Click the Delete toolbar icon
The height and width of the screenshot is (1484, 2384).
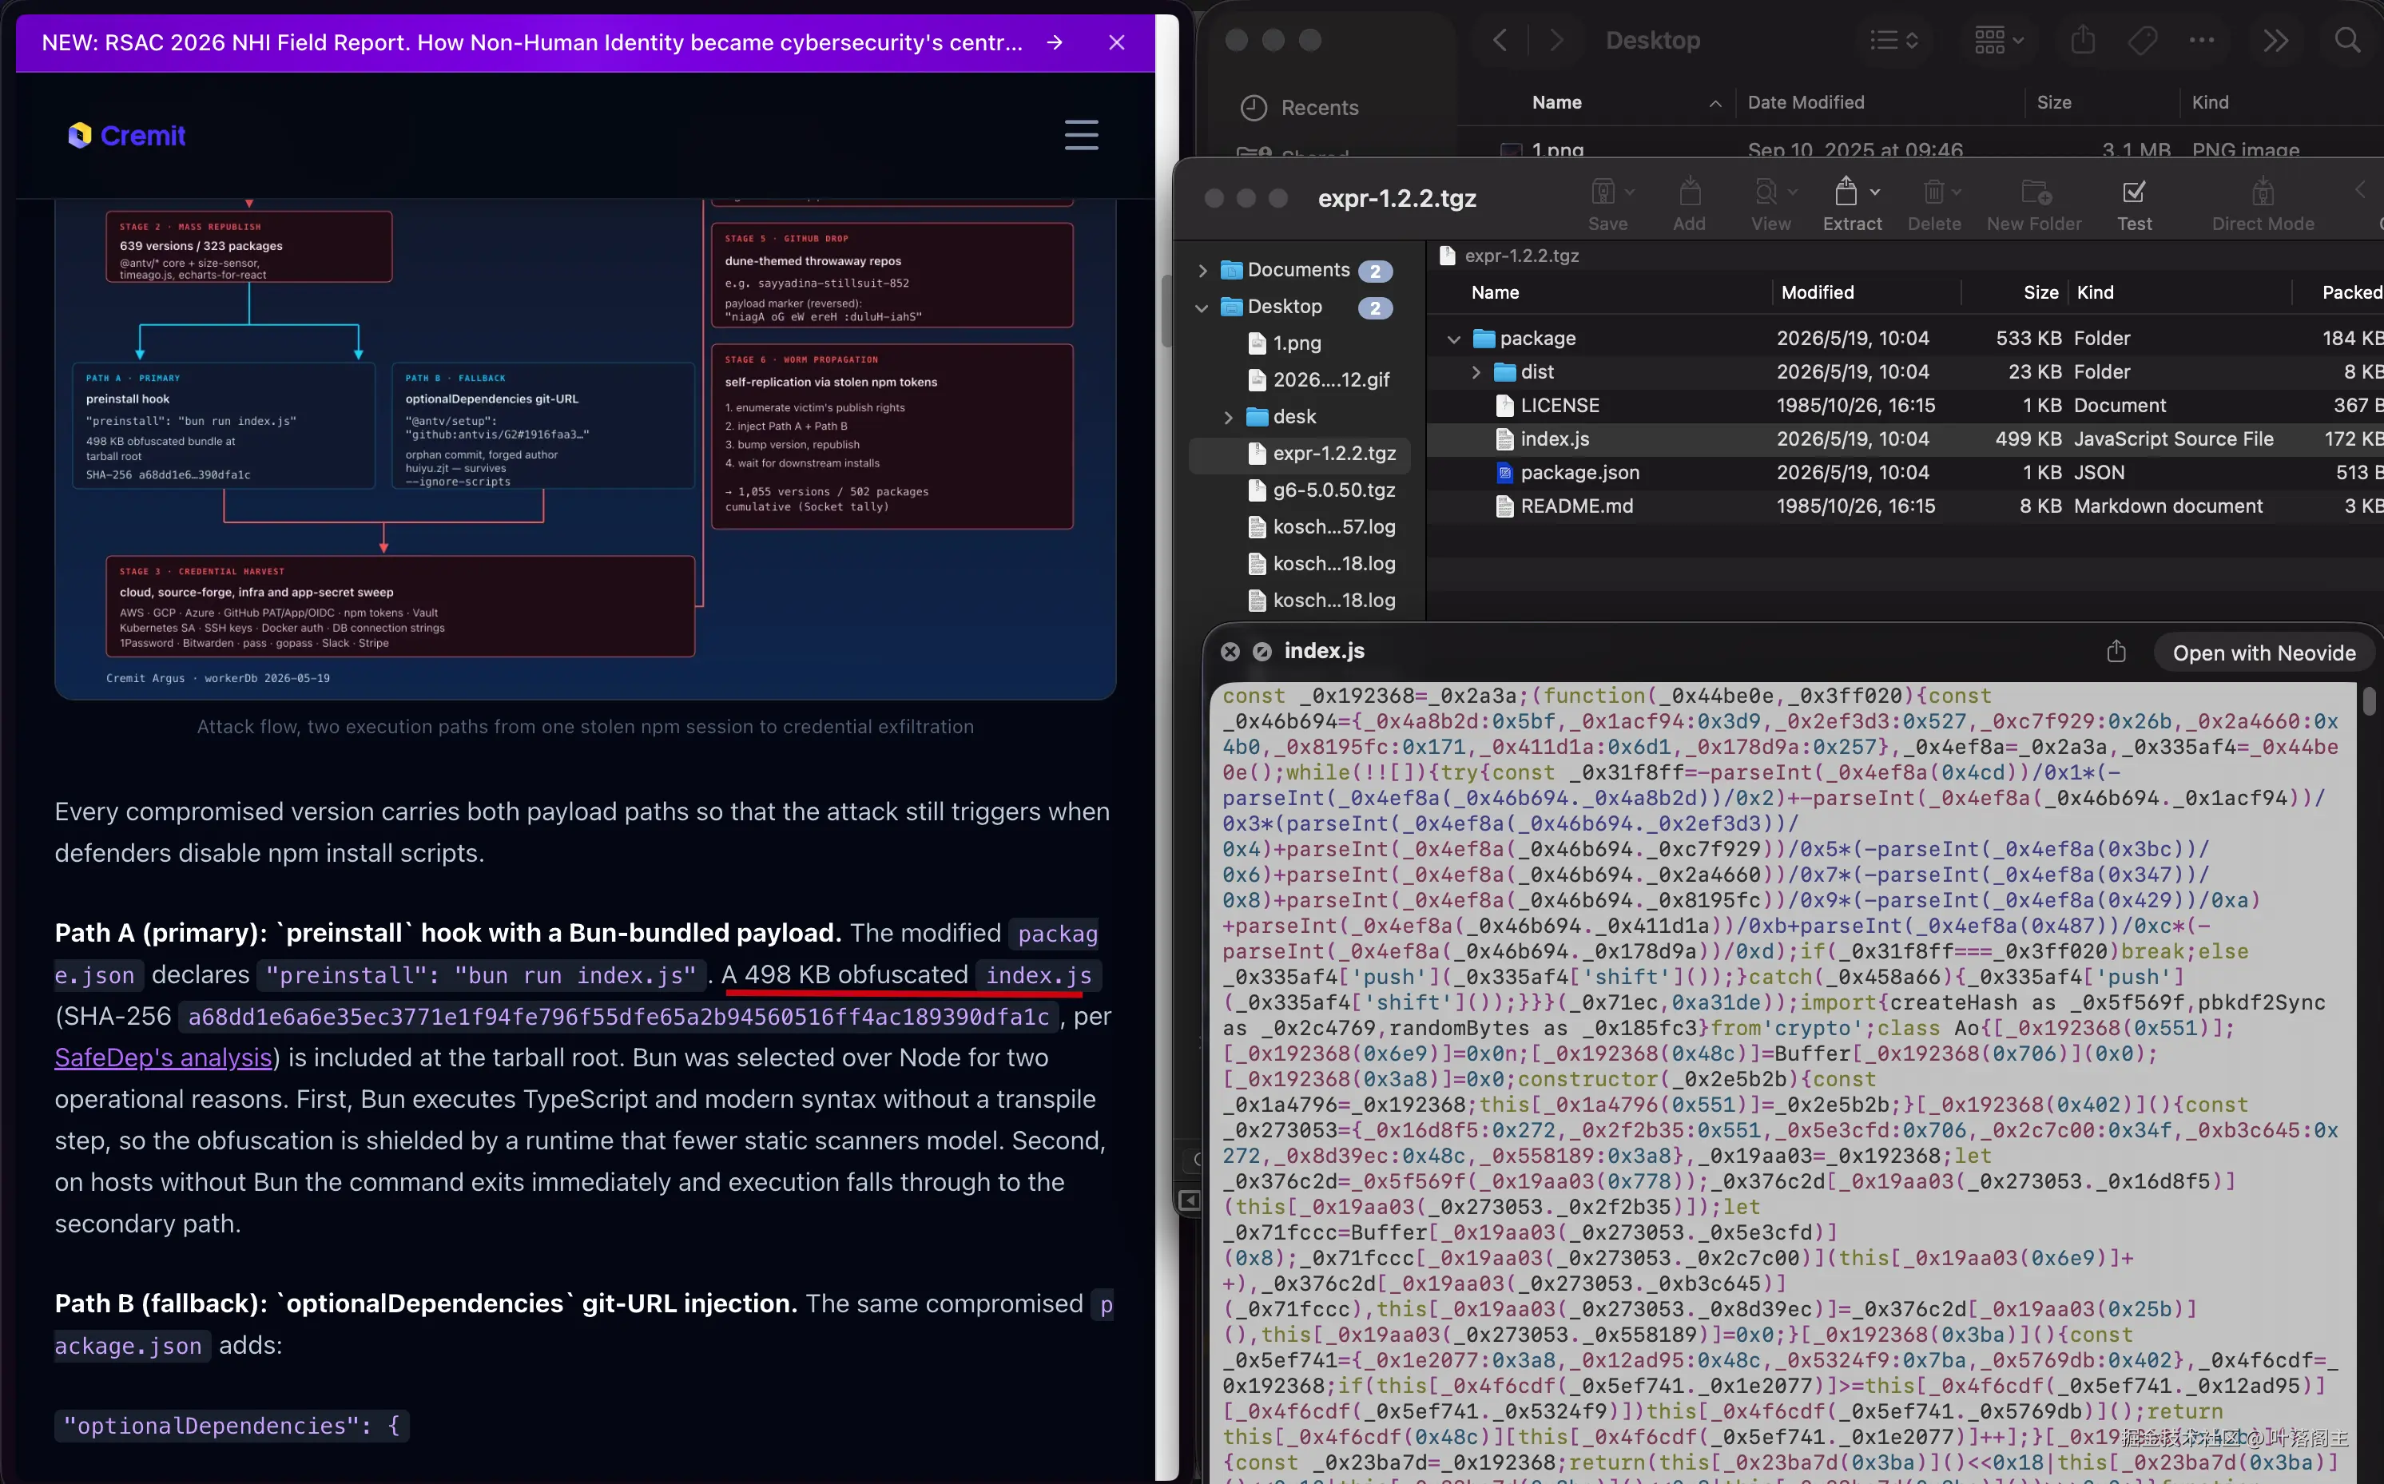[1933, 203]
